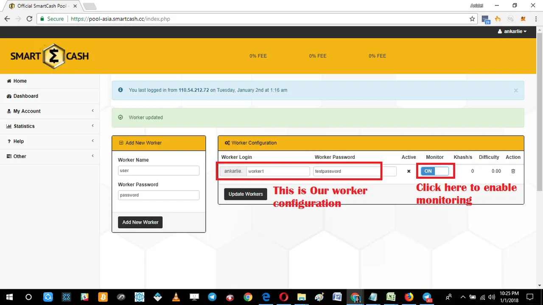
Task: Dismiss the last login info alert
Action: click(x=516, y=90)
